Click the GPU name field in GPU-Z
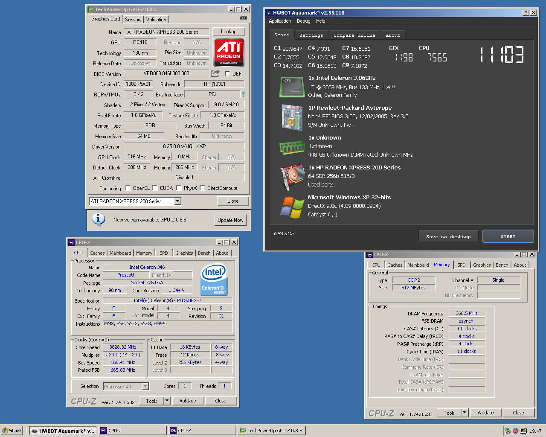This screenshot has height=437, width=546. click(166, 32)
